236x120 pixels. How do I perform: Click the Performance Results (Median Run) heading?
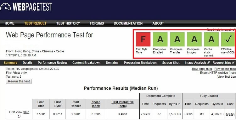pyautogui.click(x=121, y=88)
